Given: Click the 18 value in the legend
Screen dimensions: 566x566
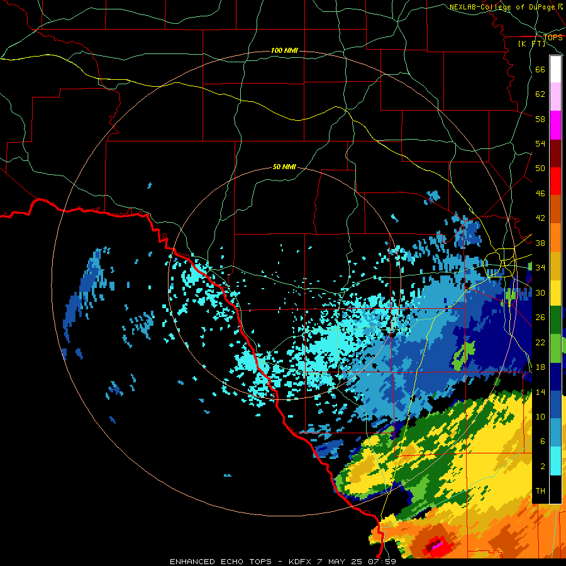Looking at the screenshot, I should [540, 367].
